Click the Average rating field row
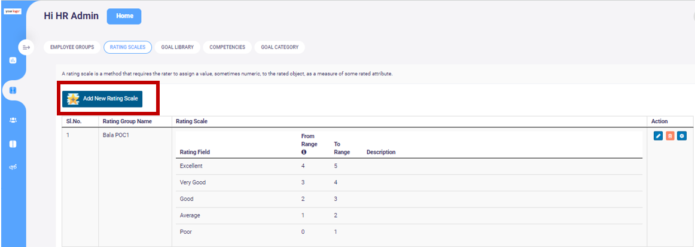This screenshot has width=695, height=247. pos(409,215)
